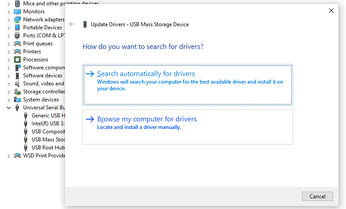Select System devices in device tree

(x=41, y=100)
